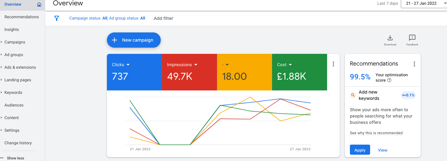This screenshot has height=161, width=447.
Task: Click the Overview page heading
Action: pyautogui.click(x=68, y=3)
